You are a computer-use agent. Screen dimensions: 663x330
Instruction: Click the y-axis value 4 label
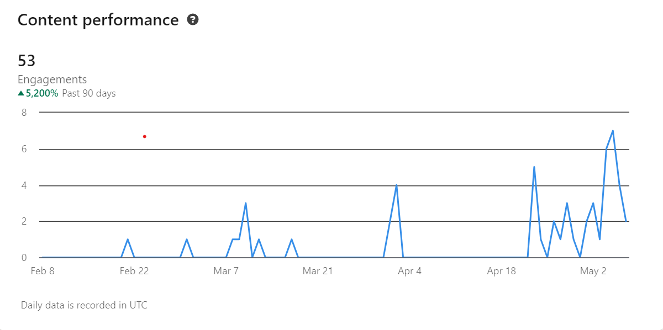(x=24, y=185)
